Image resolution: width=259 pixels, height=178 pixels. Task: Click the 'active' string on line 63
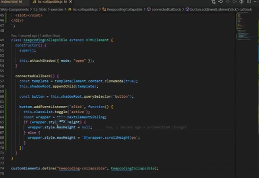pos(78,112)
